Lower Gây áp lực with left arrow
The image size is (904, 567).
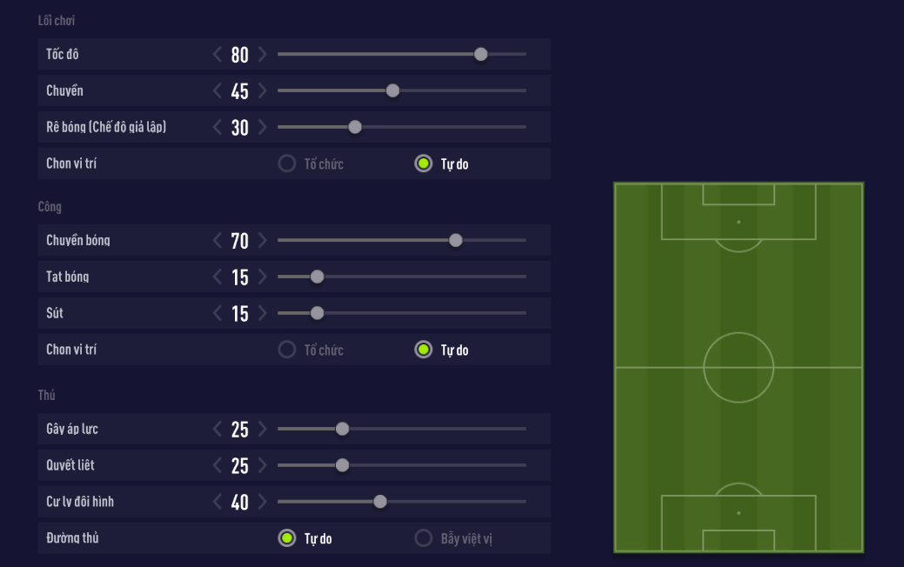pyautogui.click(x=218, y=429)
